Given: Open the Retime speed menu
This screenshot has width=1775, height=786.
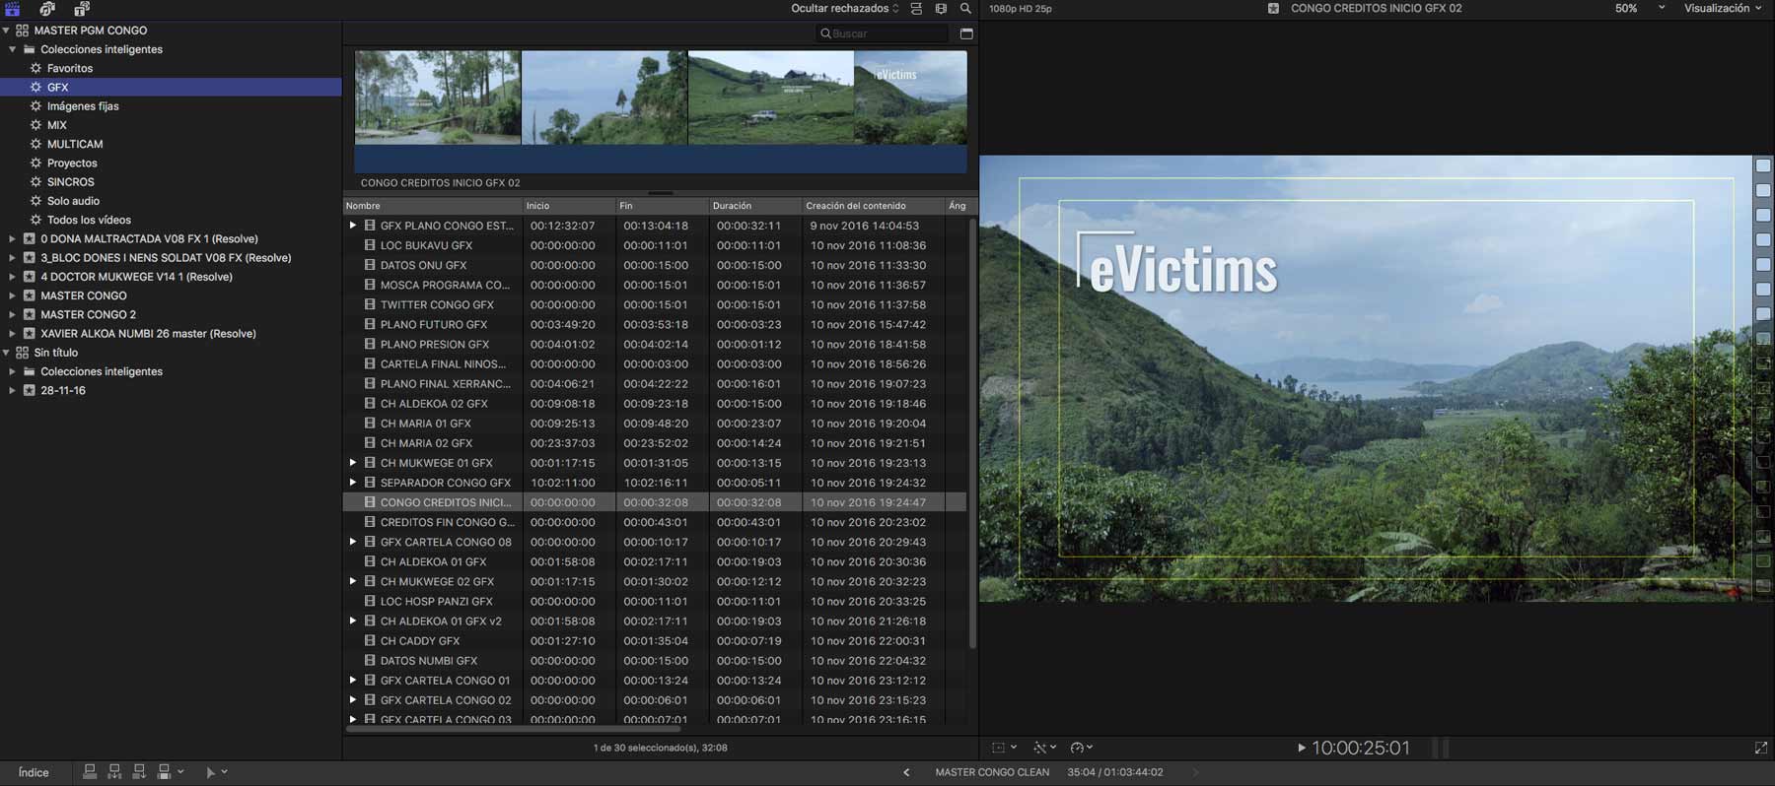Looking at the screenshot, I should 1082,748.
